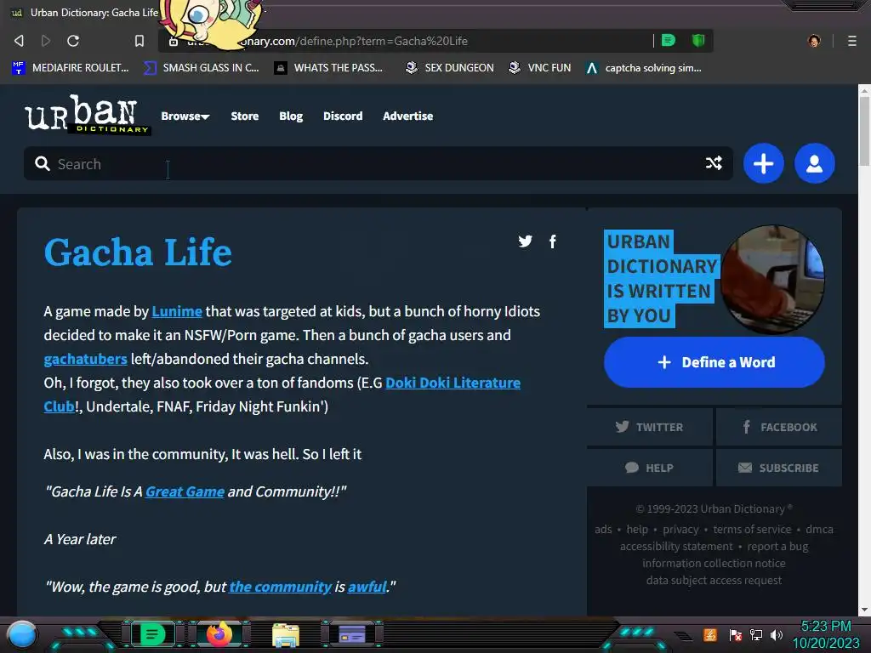The height and width of the screenshot is (653, 871).
Task: Click the circular computer photo thumbnail
Action: click(772, 279)
